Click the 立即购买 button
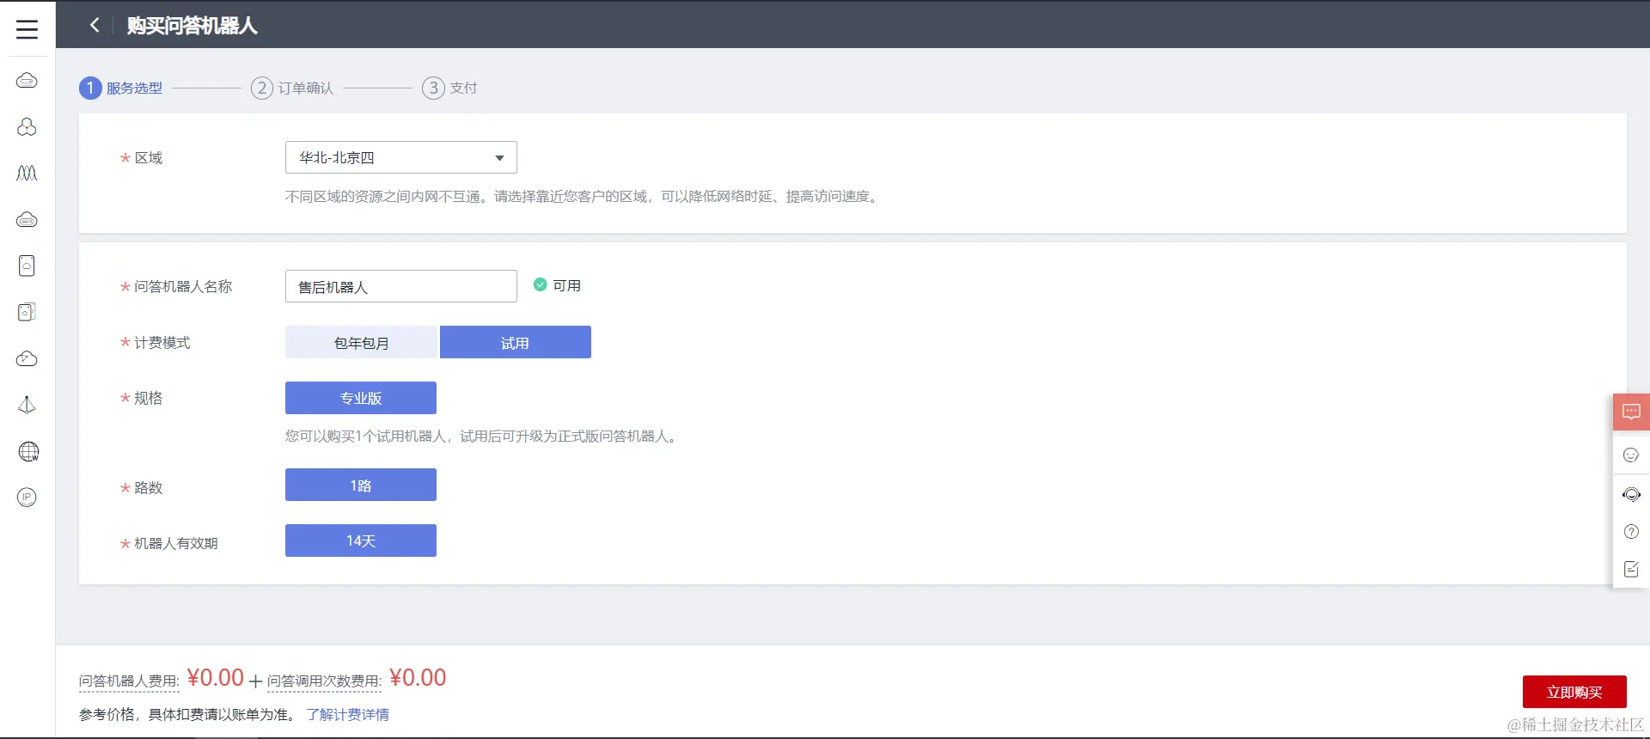Screen dimensions: 1650x739 (1574, 692)
